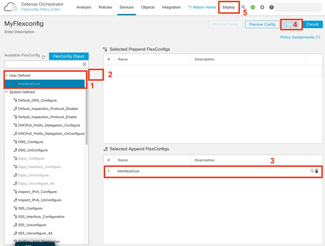Viewport: 325px width, 246px height.
Task: Click the arrow to add selected FlexConfig
Action: coord(96,75)
